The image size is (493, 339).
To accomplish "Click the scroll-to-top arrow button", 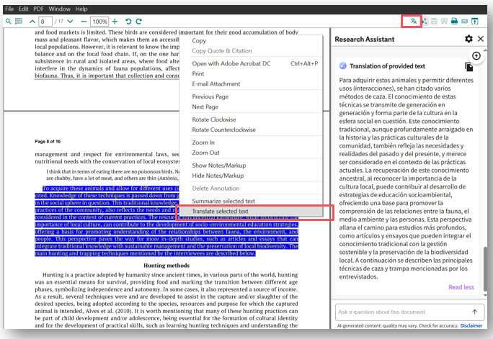I will click(x=476, y=55).
